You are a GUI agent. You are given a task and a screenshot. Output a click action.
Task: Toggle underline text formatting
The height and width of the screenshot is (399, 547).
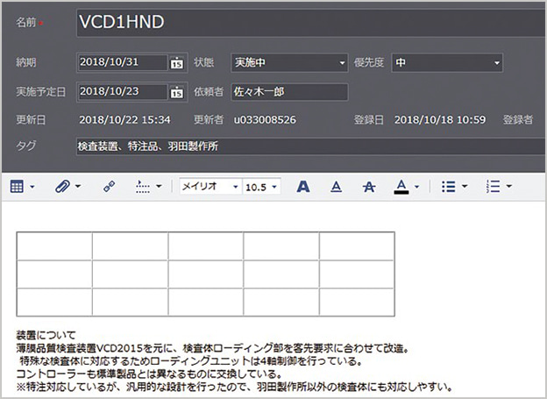[335, 187]
